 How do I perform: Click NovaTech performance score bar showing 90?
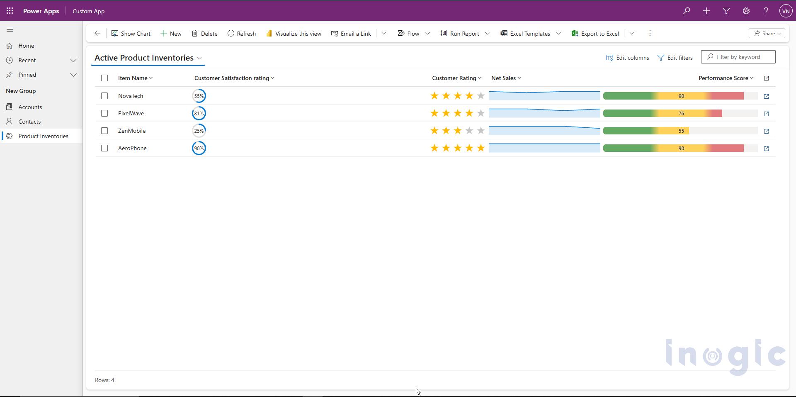point(680,96)
